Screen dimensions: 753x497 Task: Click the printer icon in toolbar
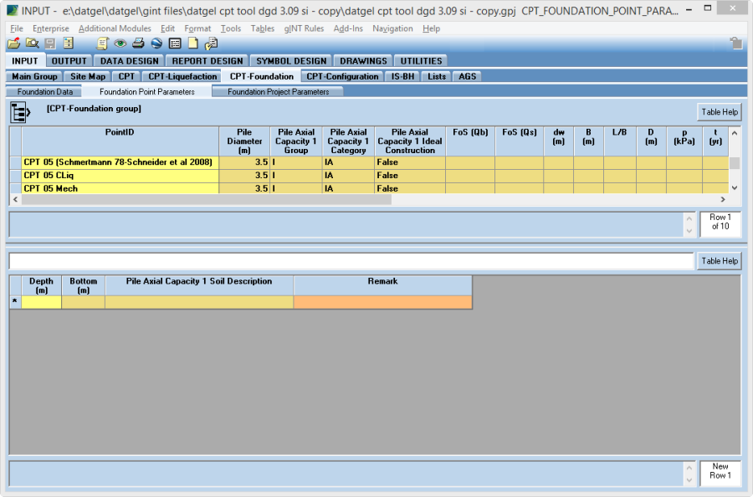tap(138, 44)
